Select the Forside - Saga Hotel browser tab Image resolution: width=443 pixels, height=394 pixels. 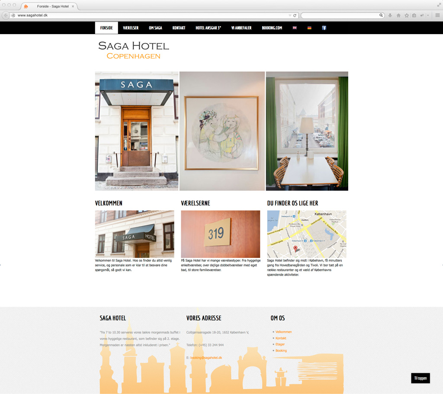[x=49, y=6]
